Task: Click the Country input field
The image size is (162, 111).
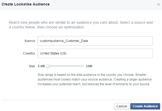Action: (95, 53)
